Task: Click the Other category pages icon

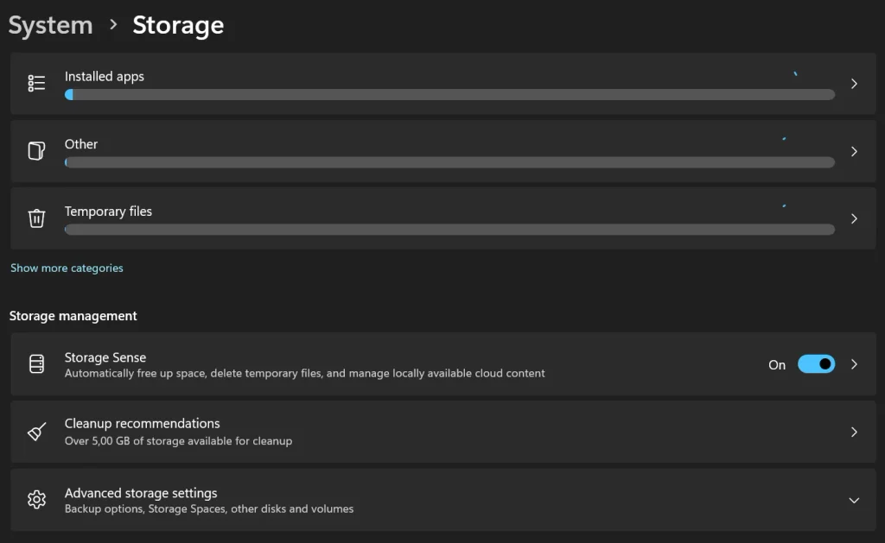Action: click(36, 151)
